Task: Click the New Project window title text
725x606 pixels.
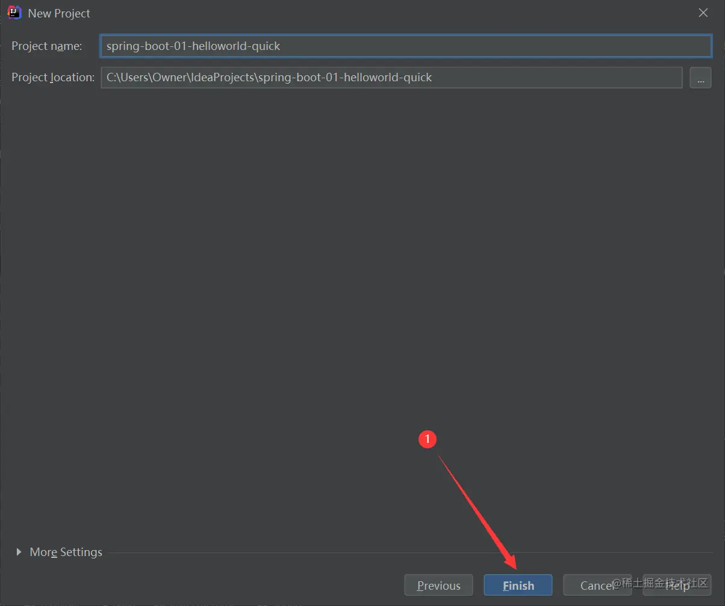Action: [x=59, y=13]
